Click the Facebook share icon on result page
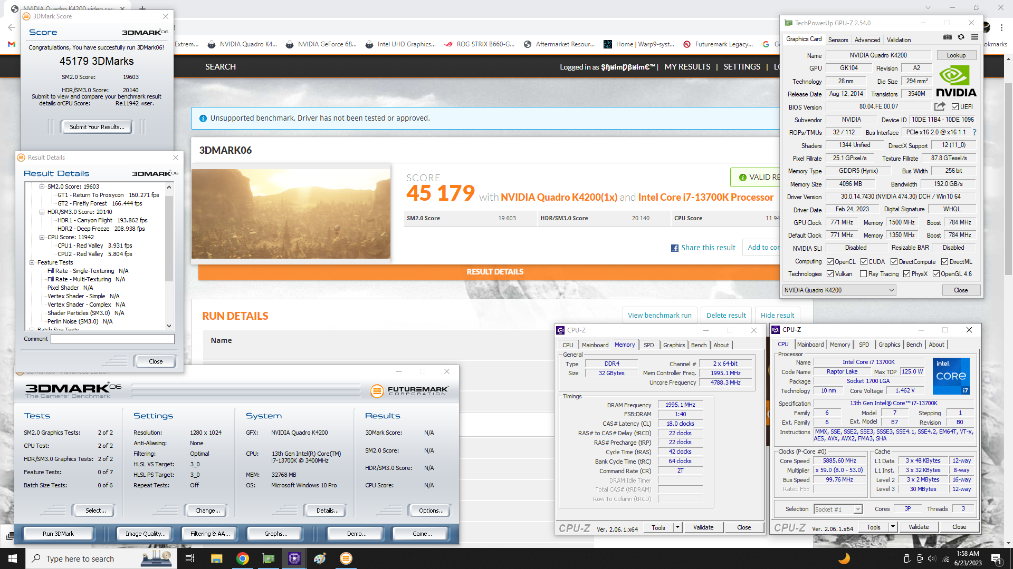Viewport: 1013px width, 569px height. coord(674,248)
